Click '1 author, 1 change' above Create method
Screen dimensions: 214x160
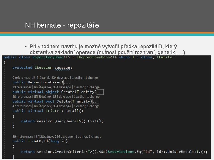click(86, 87)
